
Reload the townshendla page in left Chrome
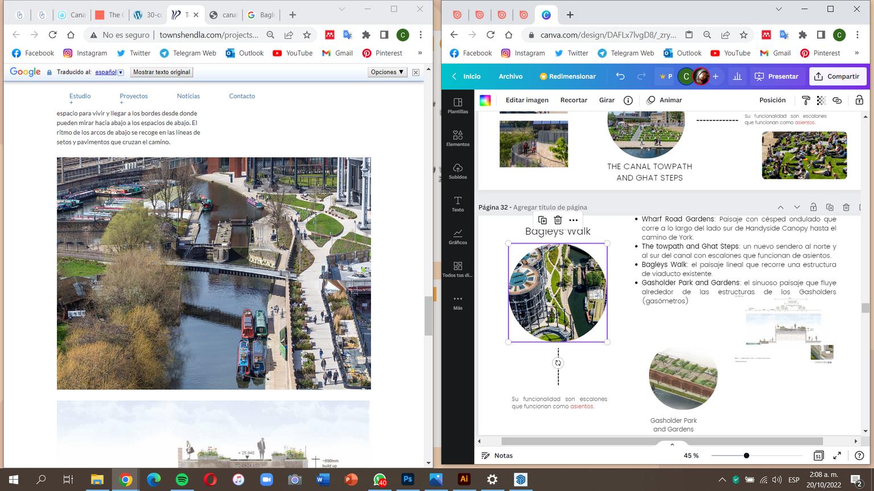tap(52, 35)
